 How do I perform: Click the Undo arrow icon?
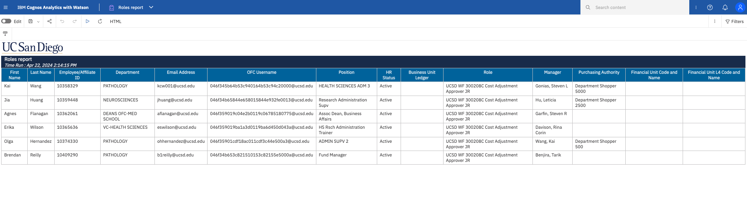tap(62, 21)
